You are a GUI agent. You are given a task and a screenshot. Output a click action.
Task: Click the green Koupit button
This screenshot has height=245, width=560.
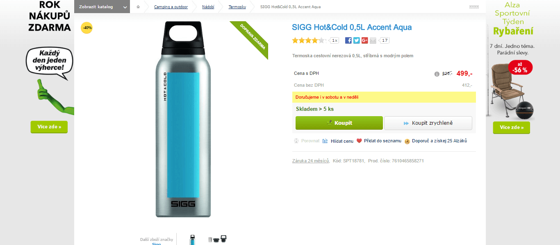(339, 123)
